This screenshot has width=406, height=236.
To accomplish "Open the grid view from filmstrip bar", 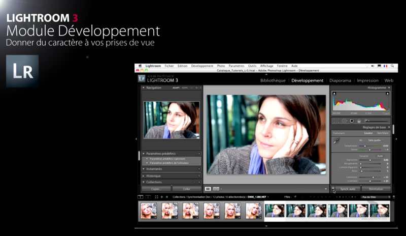I will (x=156, y=197).
